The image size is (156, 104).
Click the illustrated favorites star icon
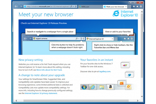[128, 38]
